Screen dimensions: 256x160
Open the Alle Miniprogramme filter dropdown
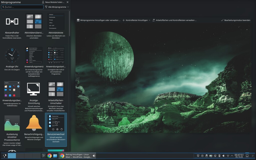point(57,7)
